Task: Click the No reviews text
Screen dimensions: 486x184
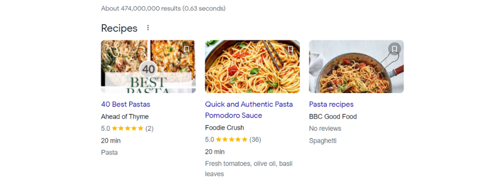Action: [x=325, y=128]
